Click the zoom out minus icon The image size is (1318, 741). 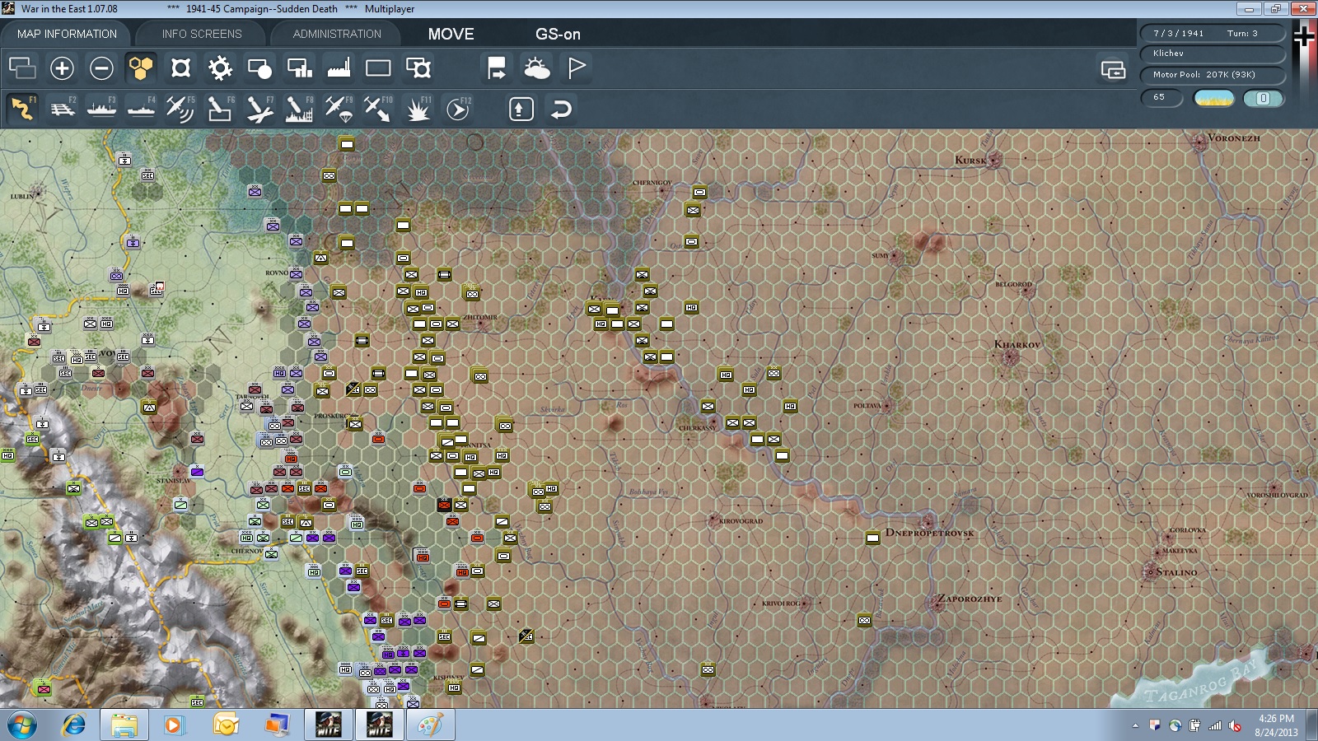101,68
